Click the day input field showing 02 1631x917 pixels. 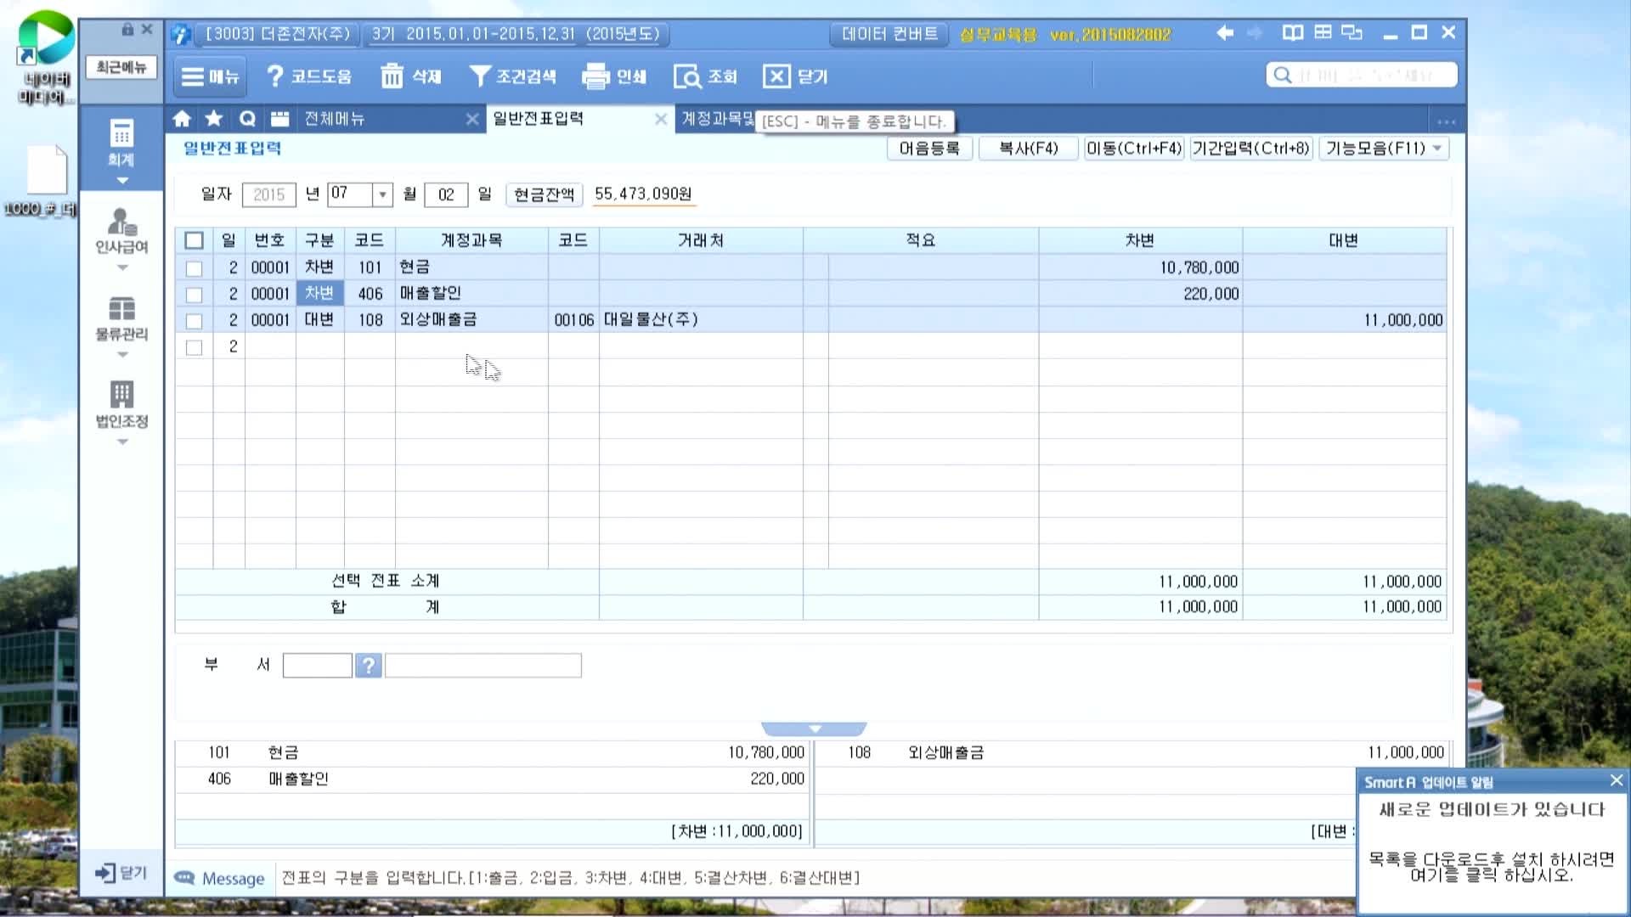446,194
